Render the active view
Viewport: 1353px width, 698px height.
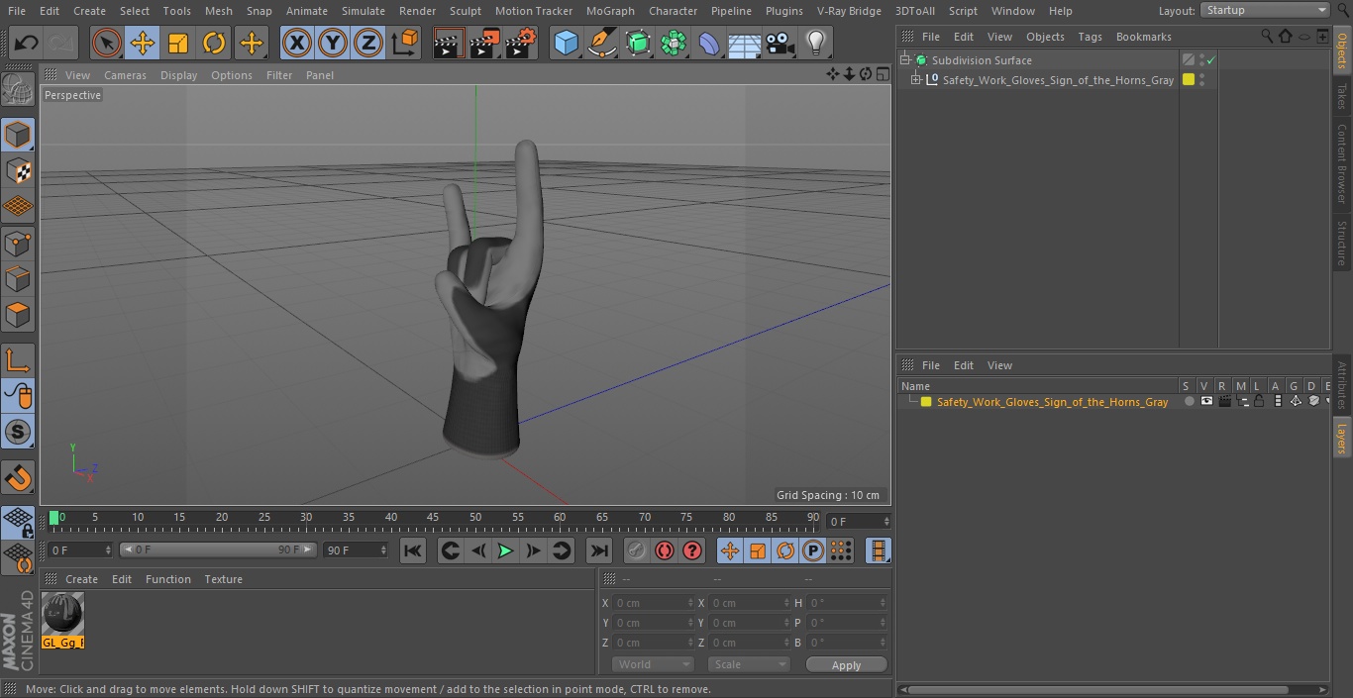coord(449,43)
